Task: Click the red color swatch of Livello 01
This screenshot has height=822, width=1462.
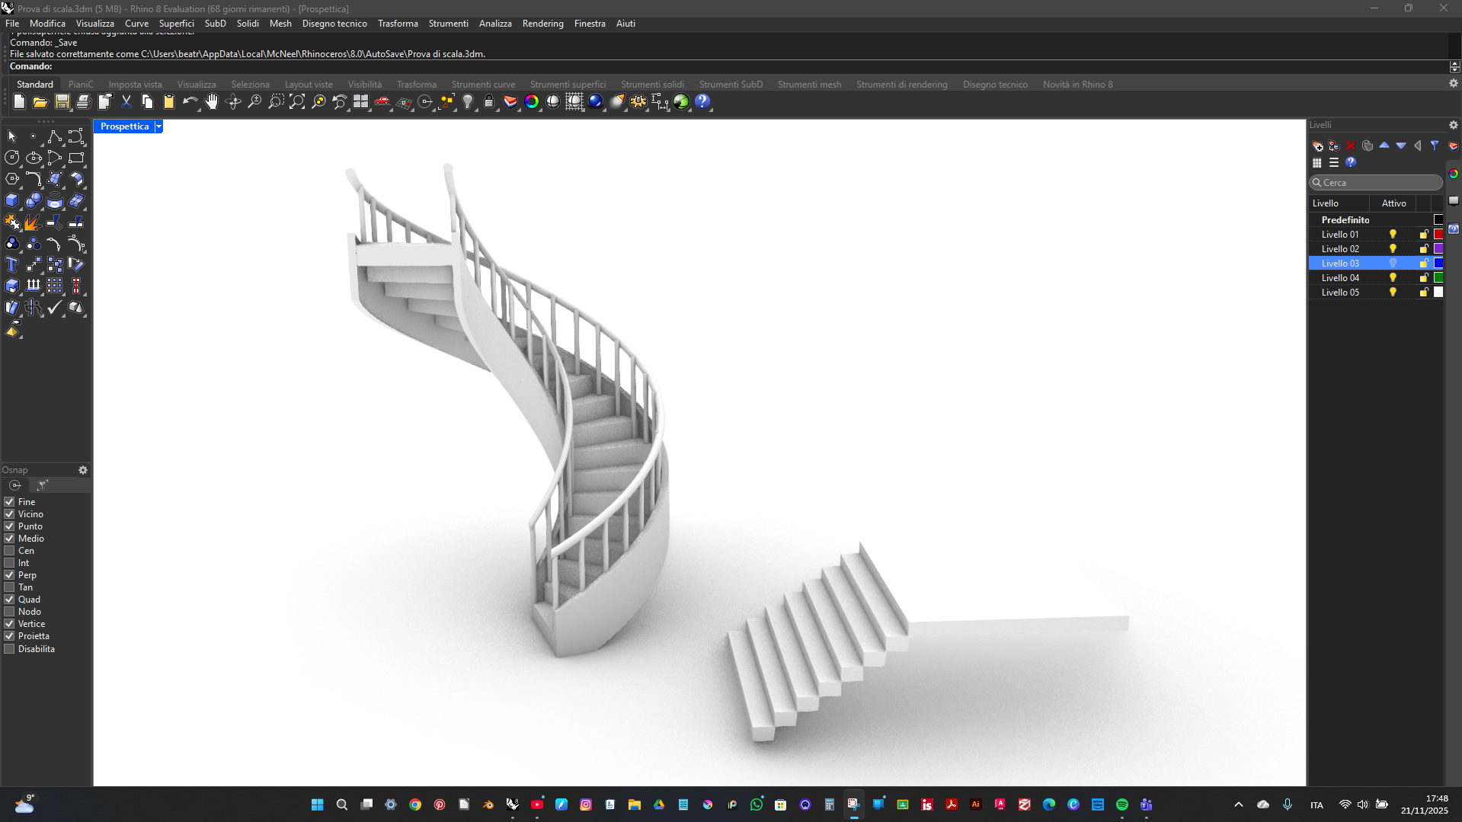Action: (x=1438, y=234)
